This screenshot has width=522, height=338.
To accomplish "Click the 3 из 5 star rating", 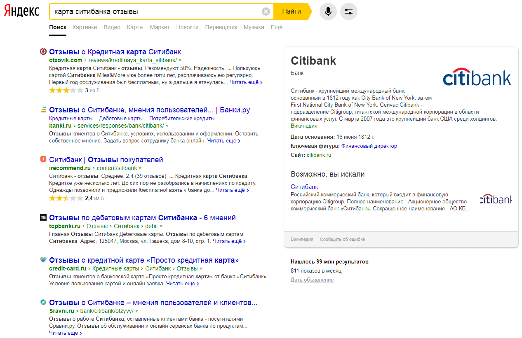I will click(75, 91).
